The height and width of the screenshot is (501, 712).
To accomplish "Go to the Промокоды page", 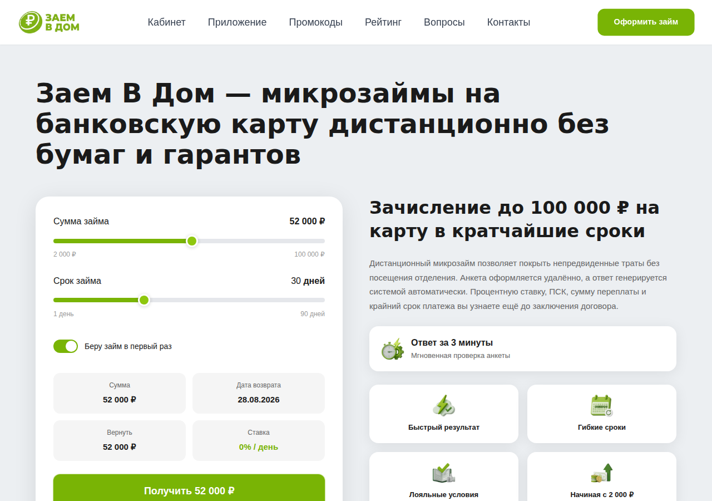I will [316, 22].
